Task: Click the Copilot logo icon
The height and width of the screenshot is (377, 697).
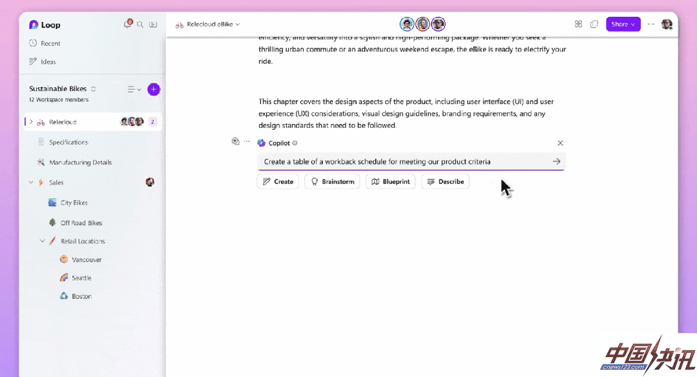Action: [262, 143]
